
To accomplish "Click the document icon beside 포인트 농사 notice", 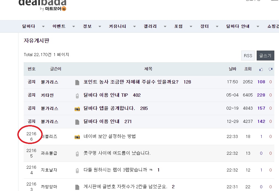I will [77, 82].
